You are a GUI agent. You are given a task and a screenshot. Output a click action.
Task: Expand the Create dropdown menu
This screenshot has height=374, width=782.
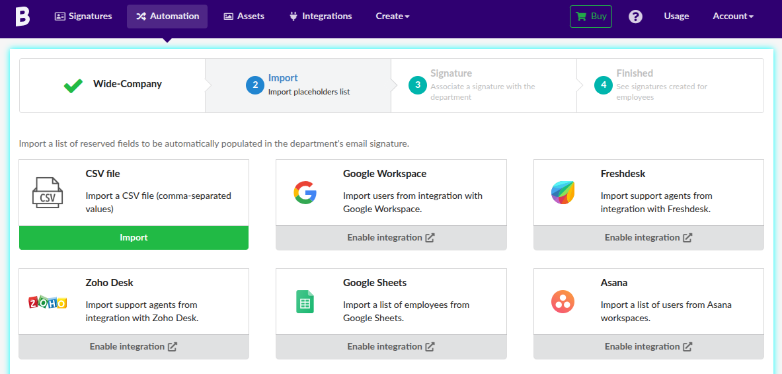(393, 17)
